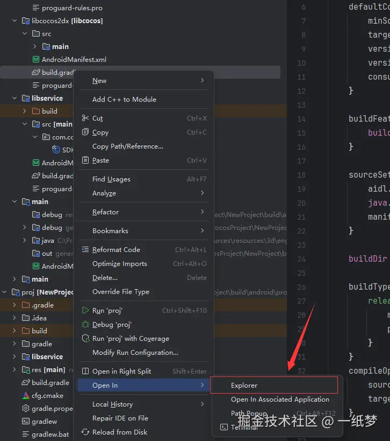Click the Open in Right Split icon
This screenshot has height=441, width=390.
[85, 371]
